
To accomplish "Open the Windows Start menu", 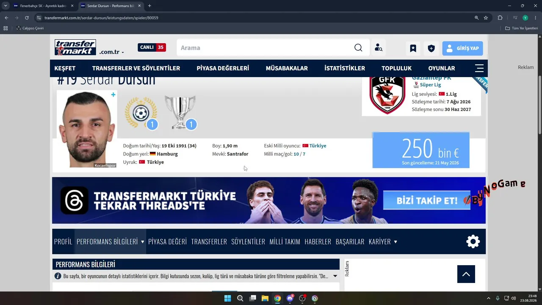I will [227, 298].
